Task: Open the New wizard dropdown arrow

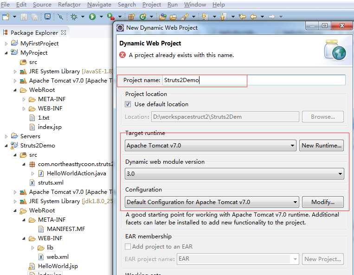Action: click(14, 17)
